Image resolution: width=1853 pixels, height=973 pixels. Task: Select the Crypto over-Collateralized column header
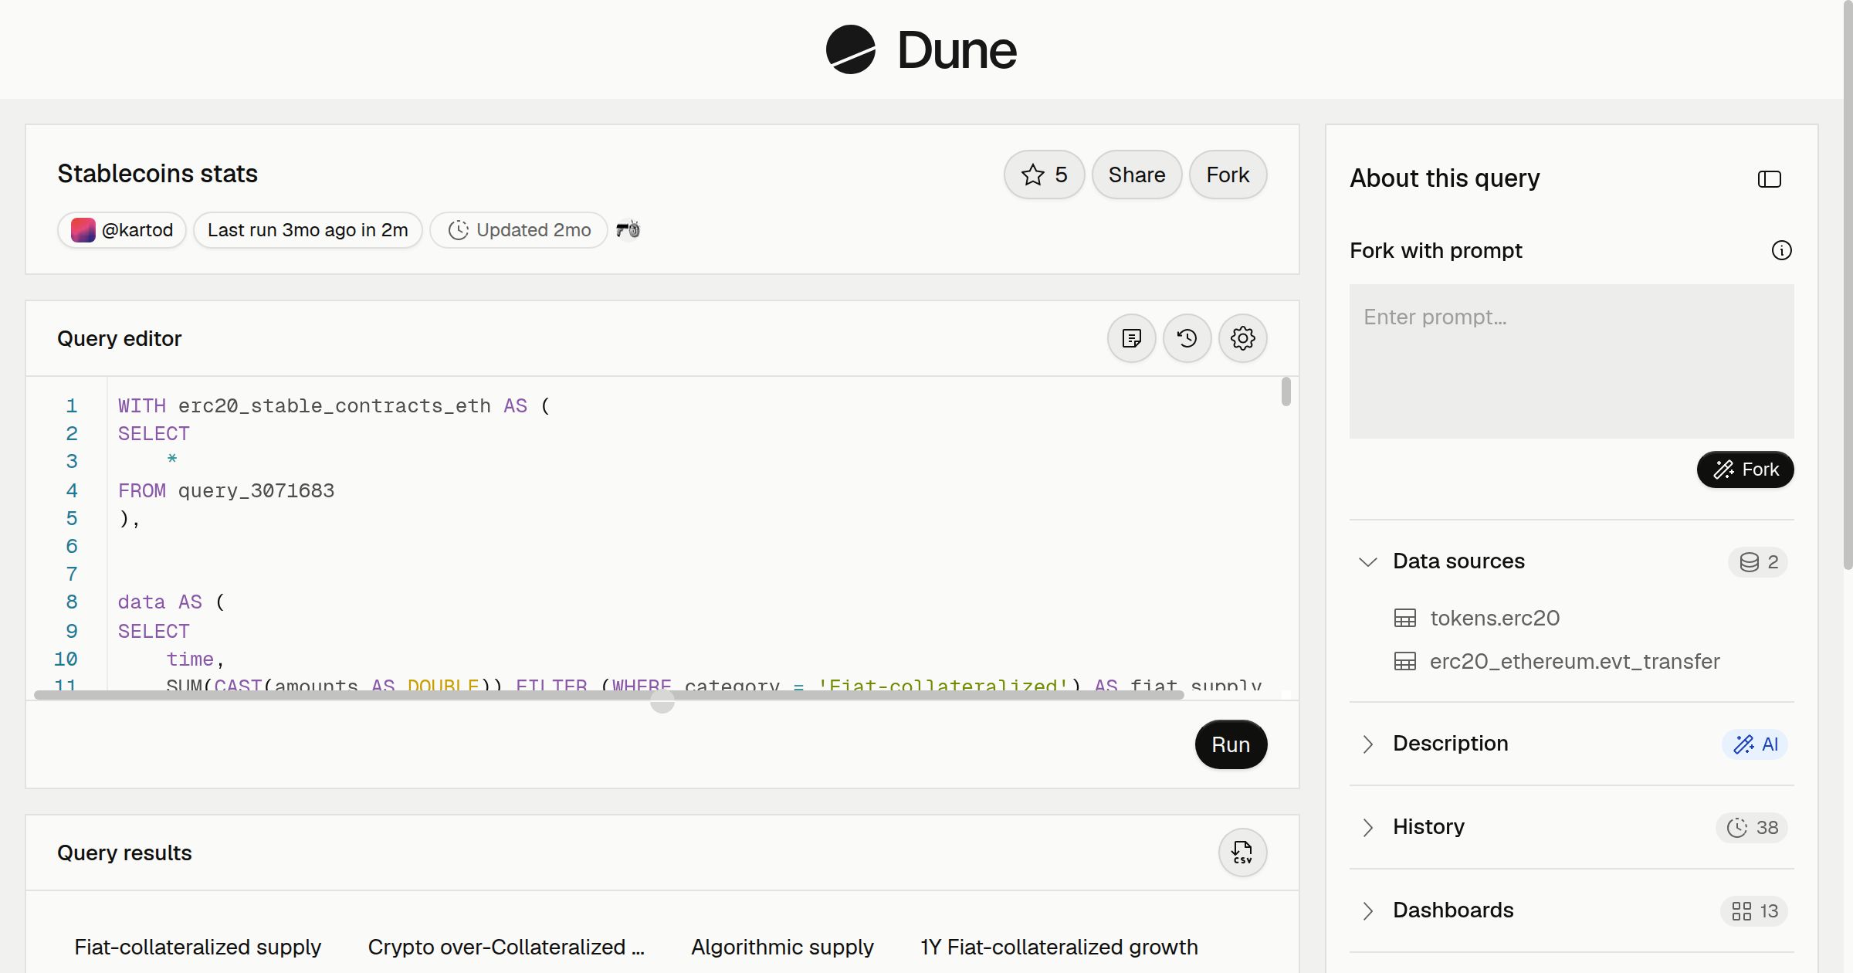click(506, 947)
